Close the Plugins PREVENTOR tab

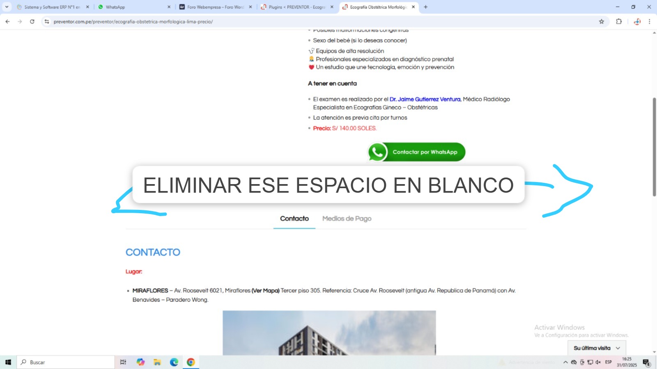point(332,7)
